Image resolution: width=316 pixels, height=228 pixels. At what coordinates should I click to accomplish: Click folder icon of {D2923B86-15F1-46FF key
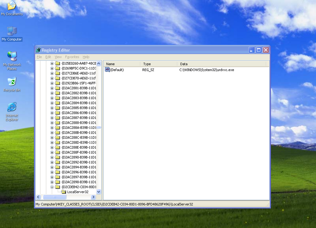(x=58, y=83)
